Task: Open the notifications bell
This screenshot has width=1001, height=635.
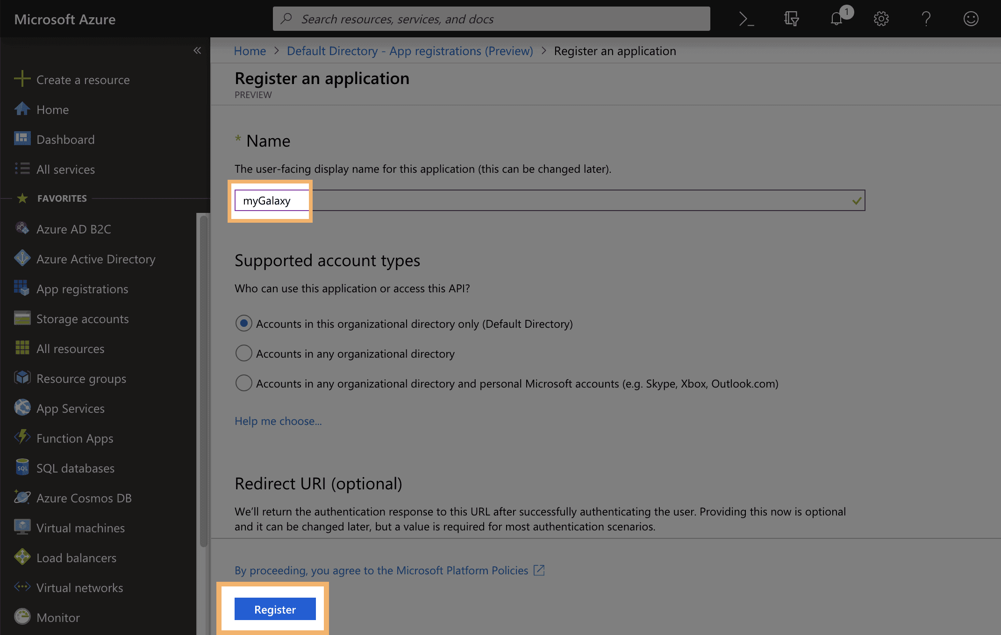Action: point(837,19)
